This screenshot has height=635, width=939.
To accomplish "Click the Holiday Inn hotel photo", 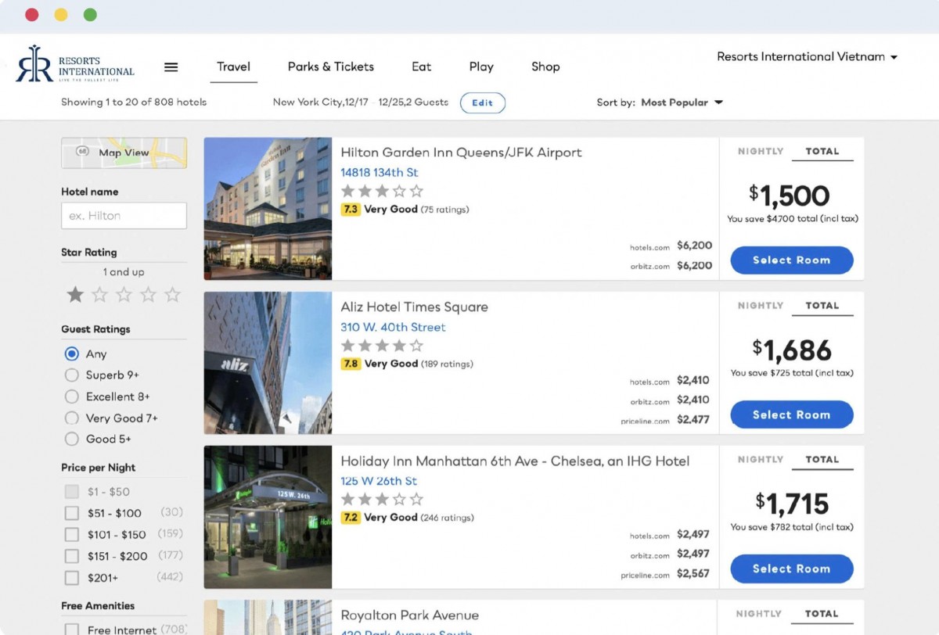I will [x=268, y=517].
